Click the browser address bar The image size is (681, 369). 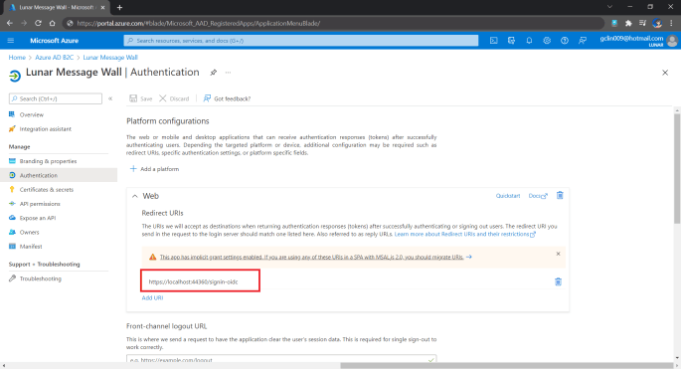[334, 23]
